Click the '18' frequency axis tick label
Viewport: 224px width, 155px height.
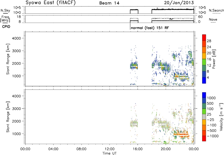pyautogui.click(x=19, y=17)
